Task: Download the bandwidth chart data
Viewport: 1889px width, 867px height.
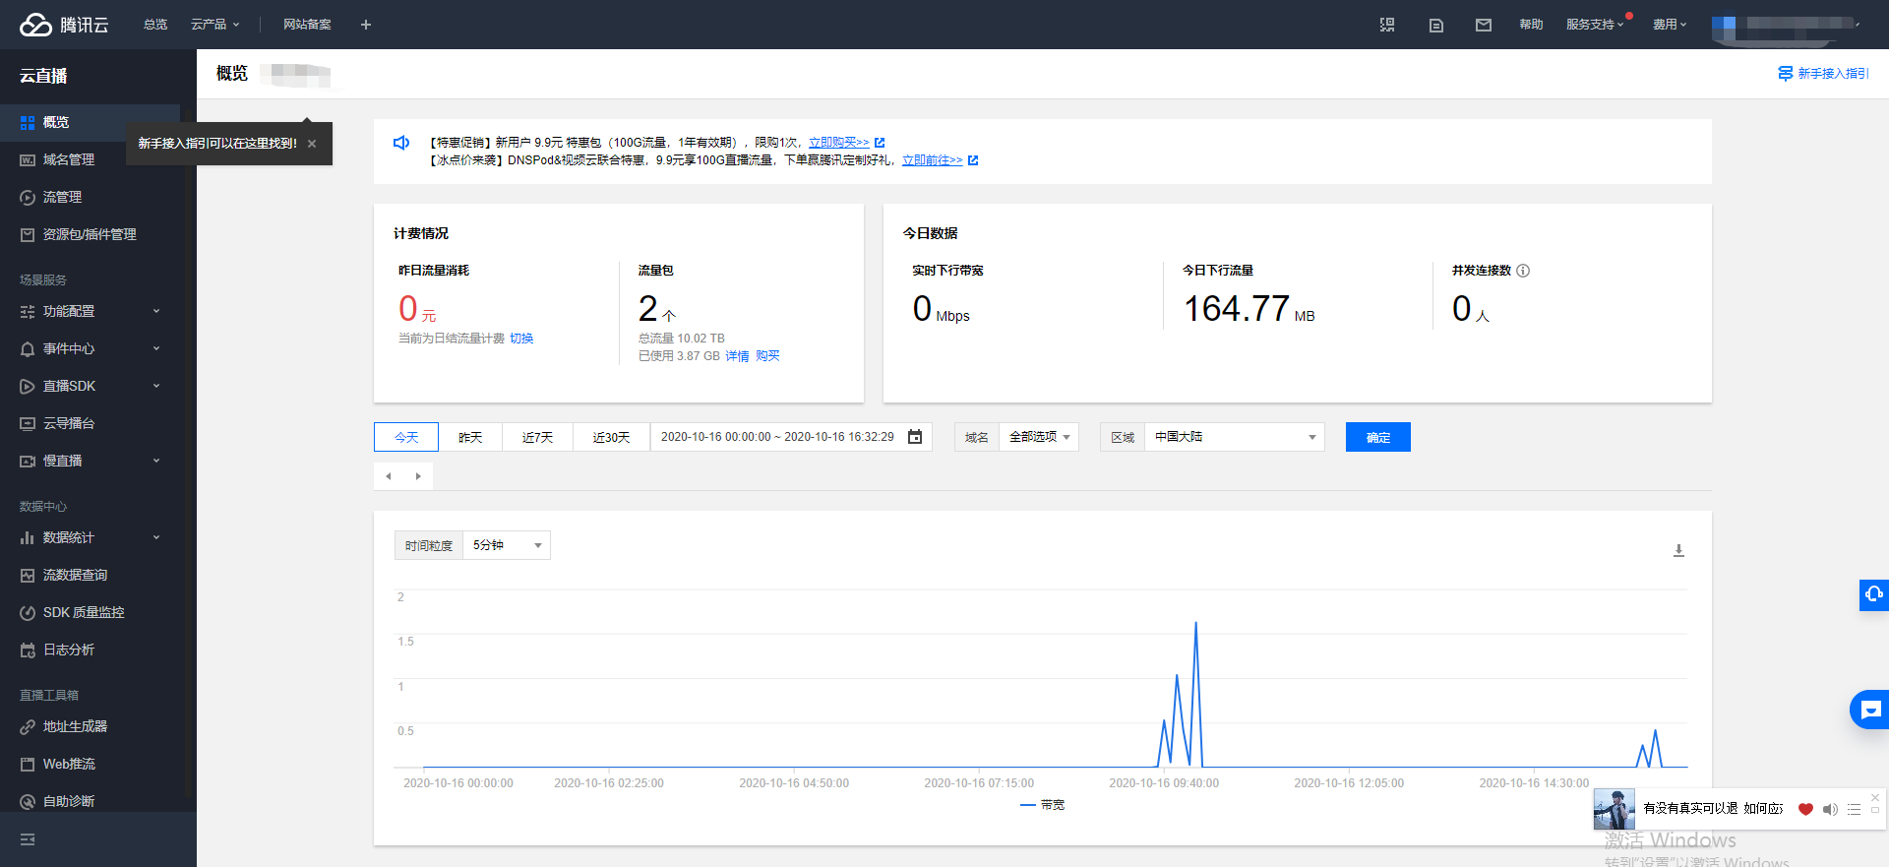Action: click(1679, 550)
